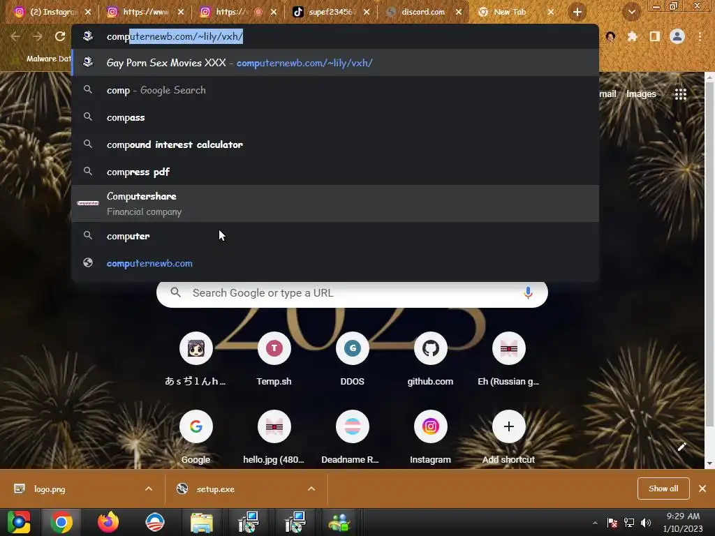This screenshot has width=715, height=536.
Task: Open the Images link
Action: pos(641,94)
